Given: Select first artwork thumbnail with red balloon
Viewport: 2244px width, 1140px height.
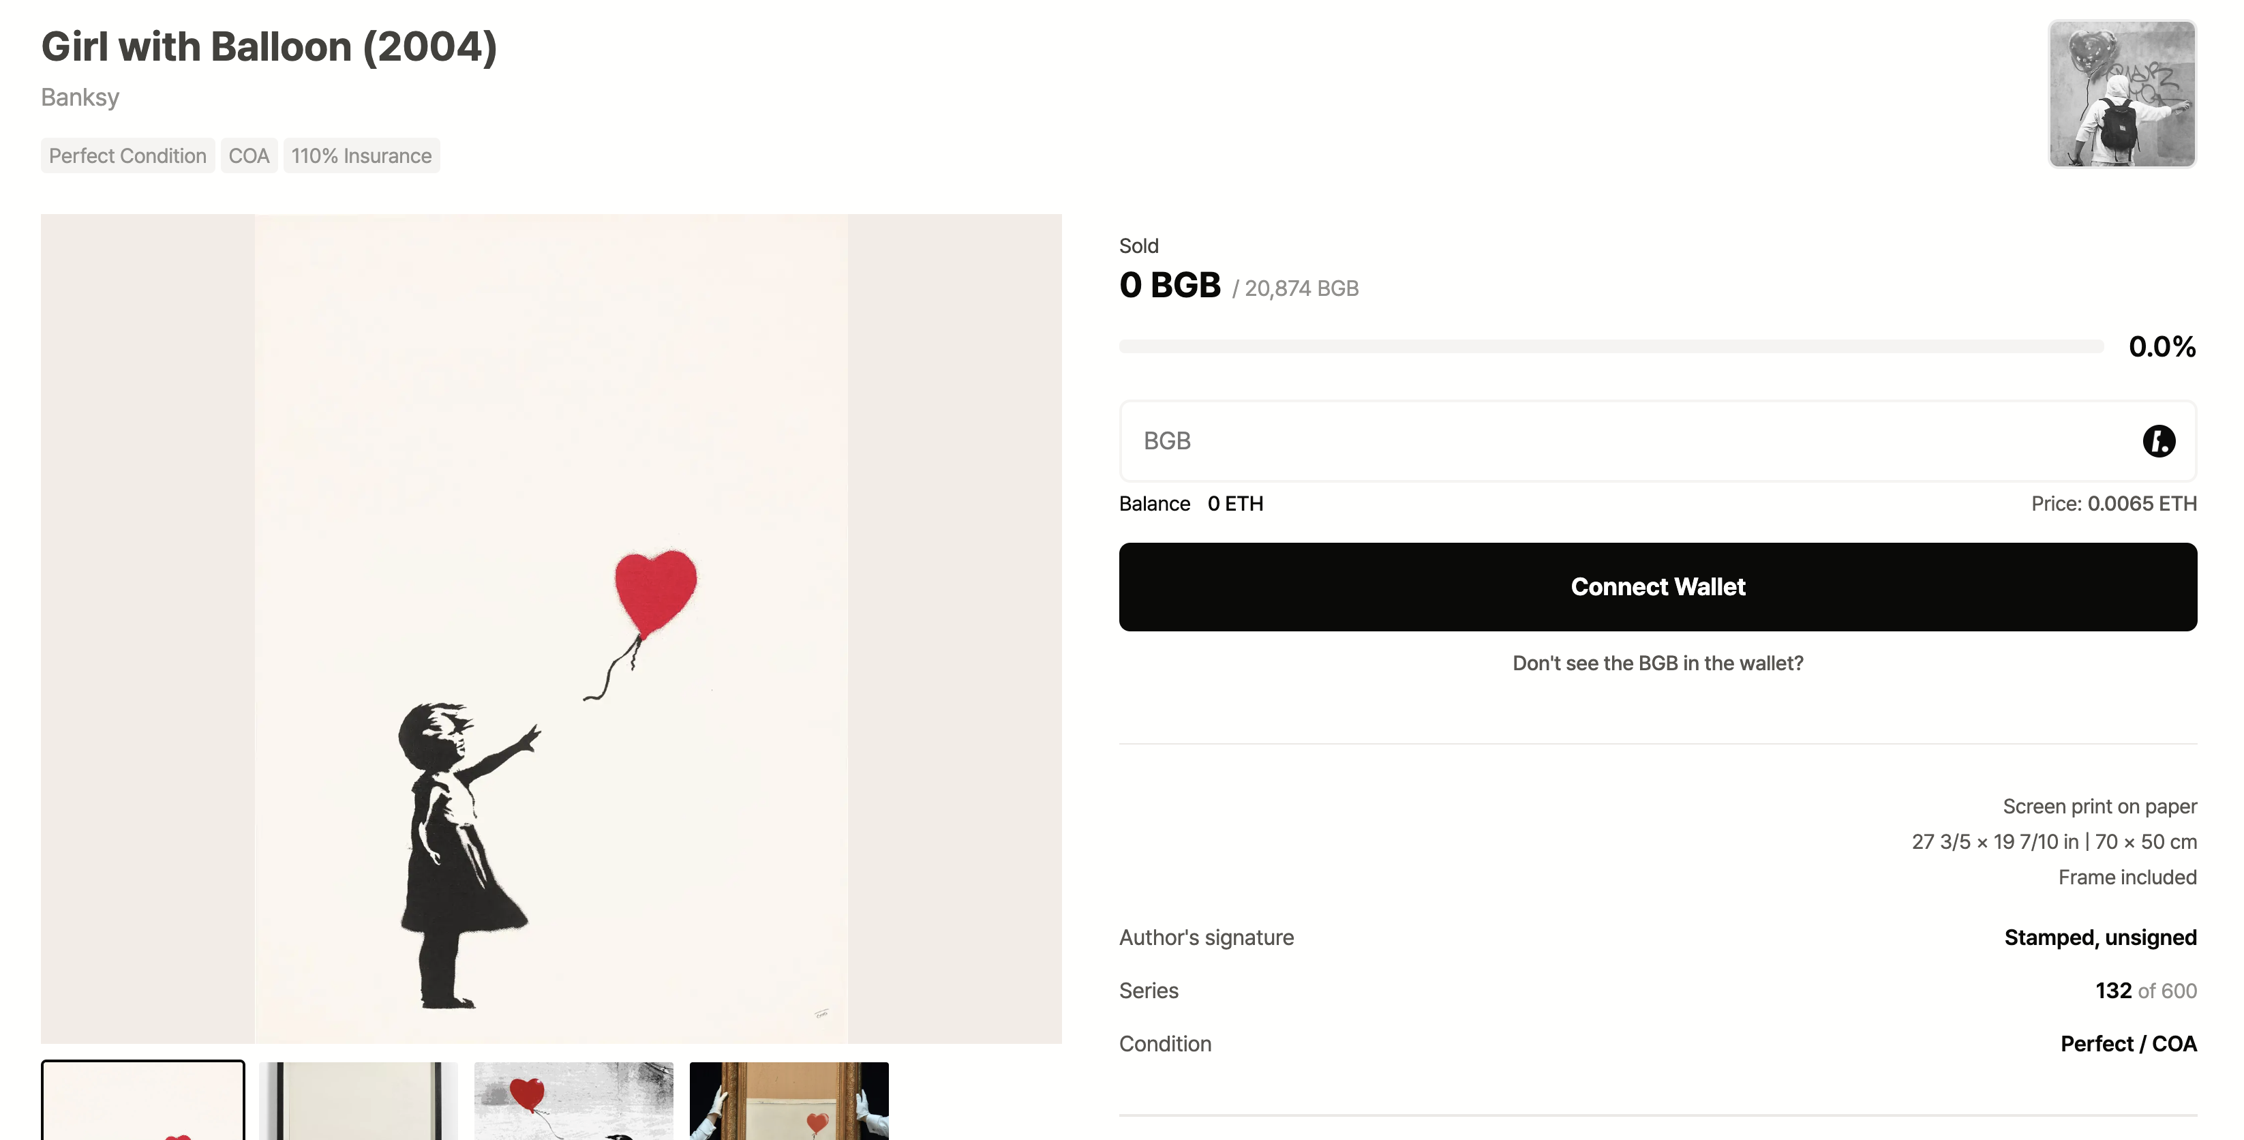Looking at the screenshot, I should (x=143, y=1100).
